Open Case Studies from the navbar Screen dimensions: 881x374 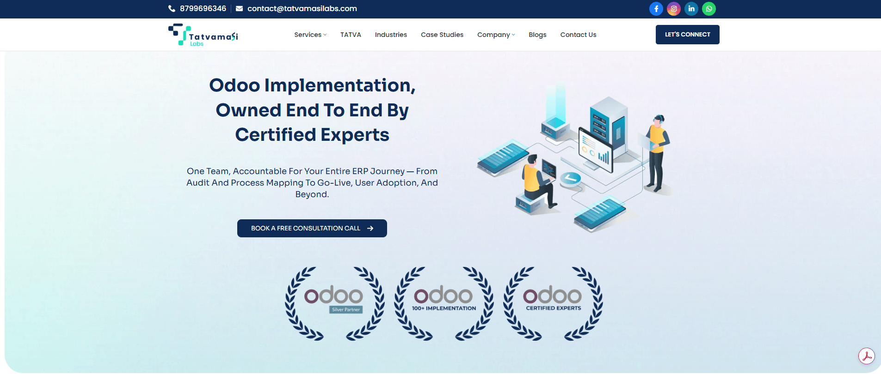(442, 35)
